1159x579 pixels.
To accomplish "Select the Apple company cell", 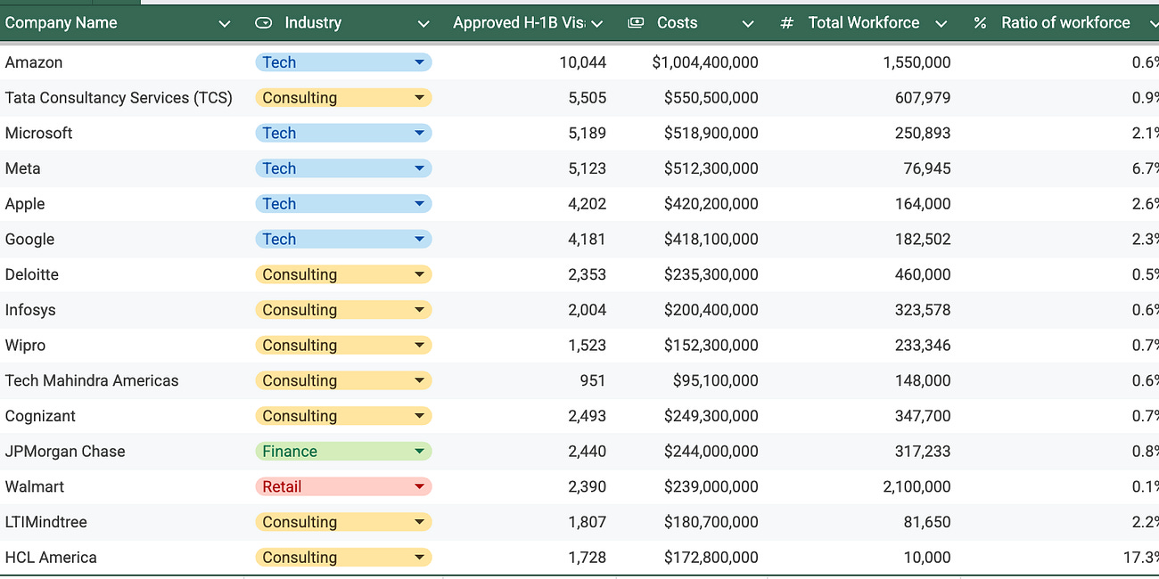I will pyautogui.click(x=121, y=204).
